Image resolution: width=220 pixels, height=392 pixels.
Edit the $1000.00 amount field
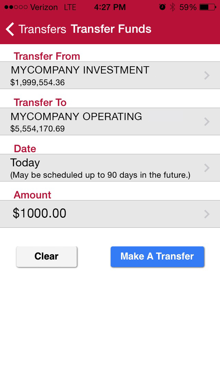40,214
